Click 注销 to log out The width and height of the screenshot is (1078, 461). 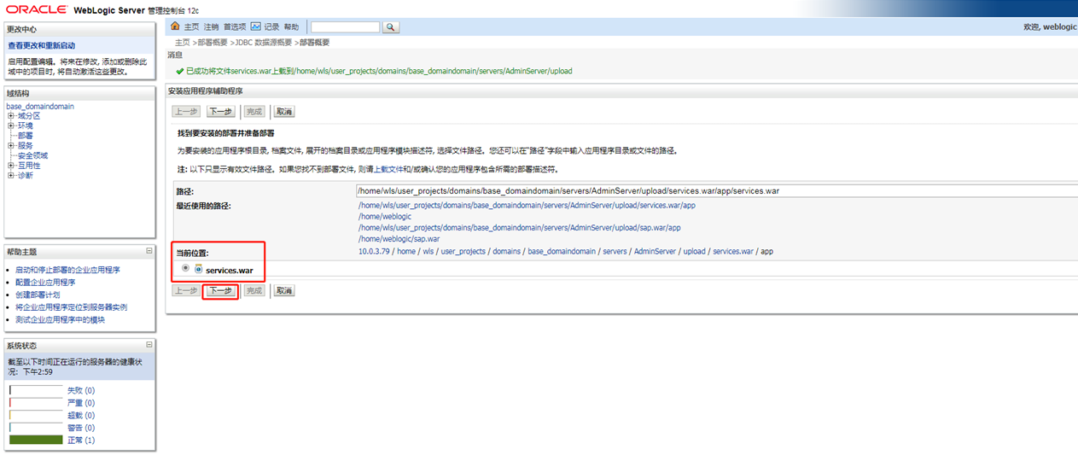click(x=211, y=27)
